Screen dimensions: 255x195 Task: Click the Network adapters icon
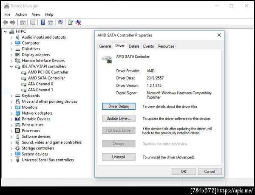tap(18, 113)
